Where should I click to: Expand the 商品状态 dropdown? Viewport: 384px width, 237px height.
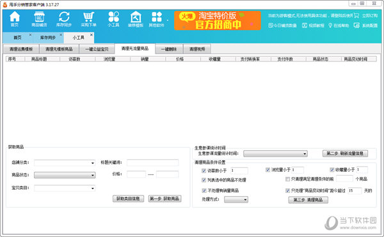coord(65,175)
